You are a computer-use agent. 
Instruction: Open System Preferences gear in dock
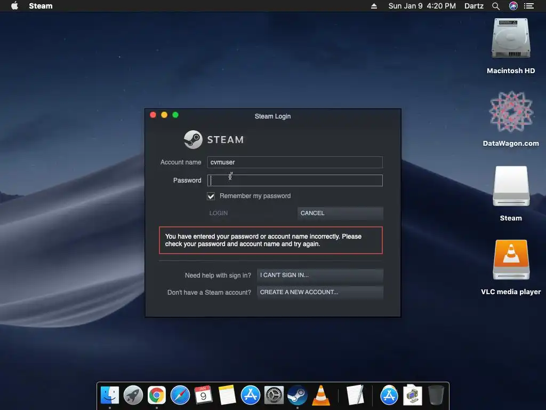[x=274, y=396]
